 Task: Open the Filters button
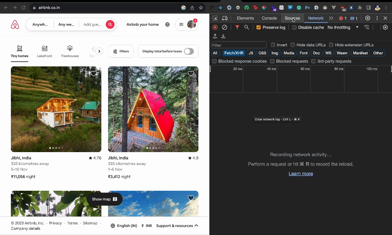121,52
